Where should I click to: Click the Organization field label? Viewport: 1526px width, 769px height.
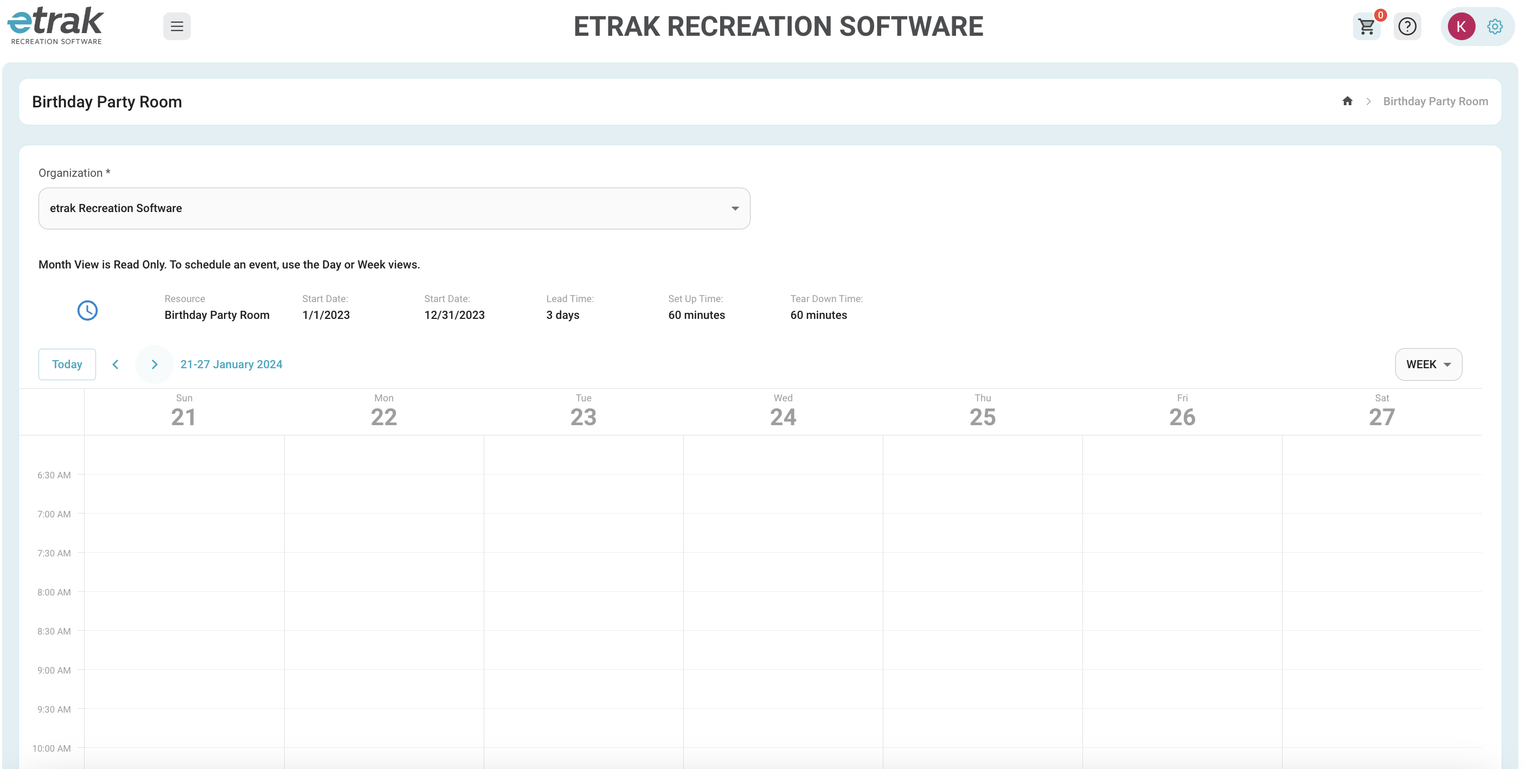(x=74, y=172)
